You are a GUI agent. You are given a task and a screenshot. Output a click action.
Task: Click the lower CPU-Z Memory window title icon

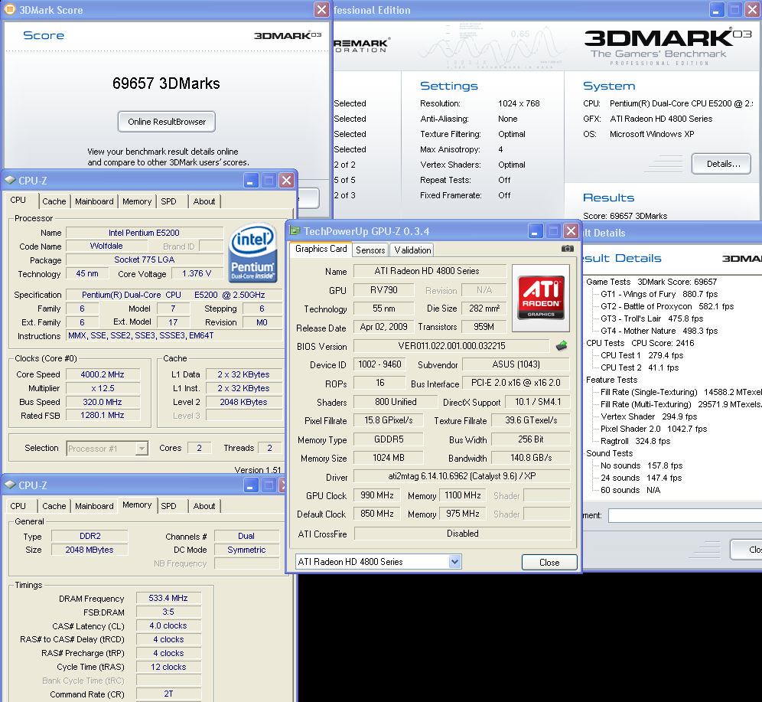(x=10, y=485)
